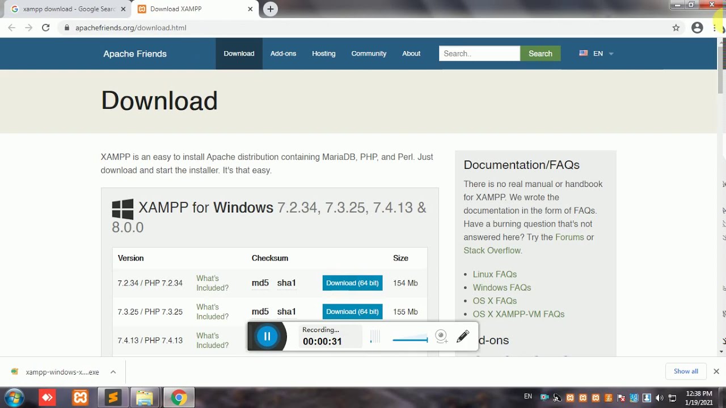Screen dimensions: 726x408
Task: Open What's Included for 7.2.34
Action: [x=212, y=283]
